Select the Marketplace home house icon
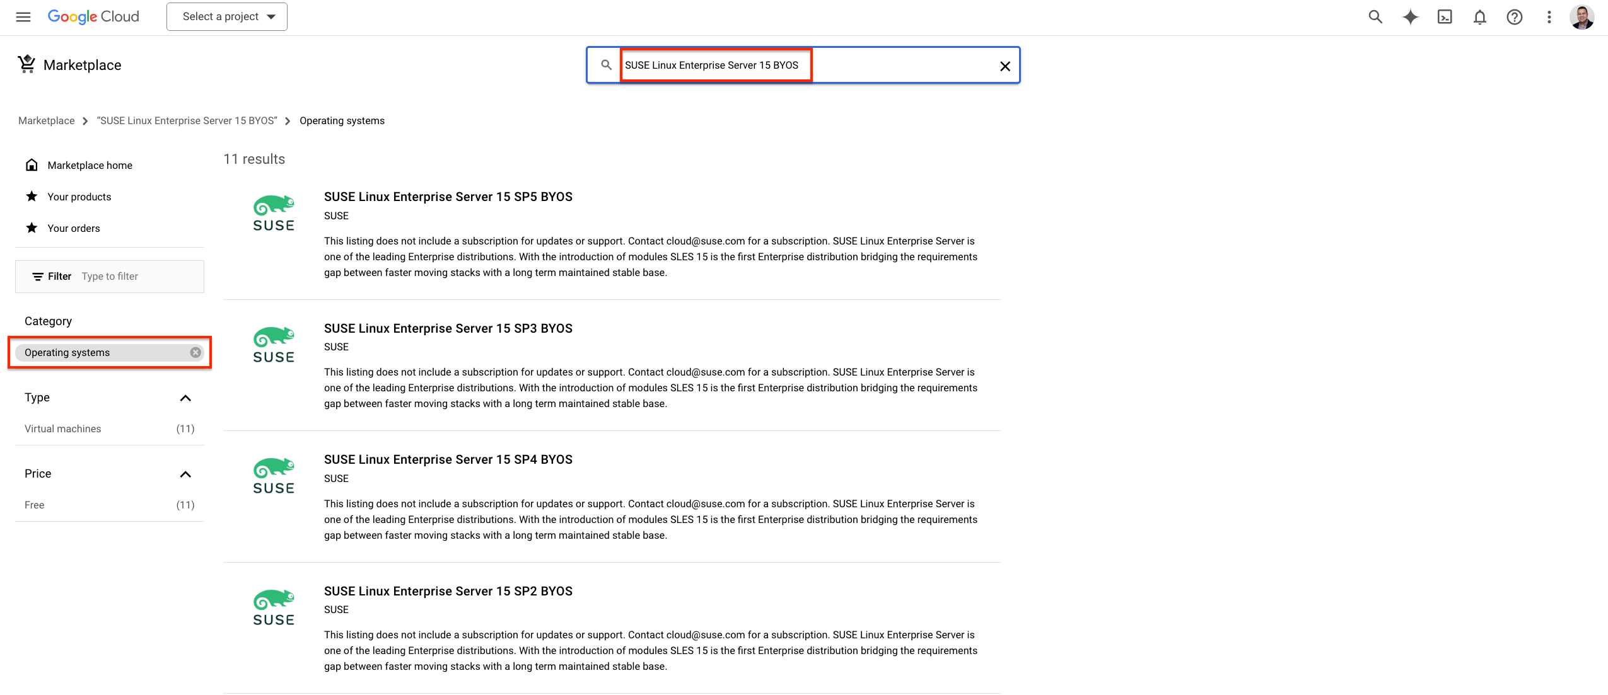The width and height of the screenshot is (1608, 695). pos(32,164)
